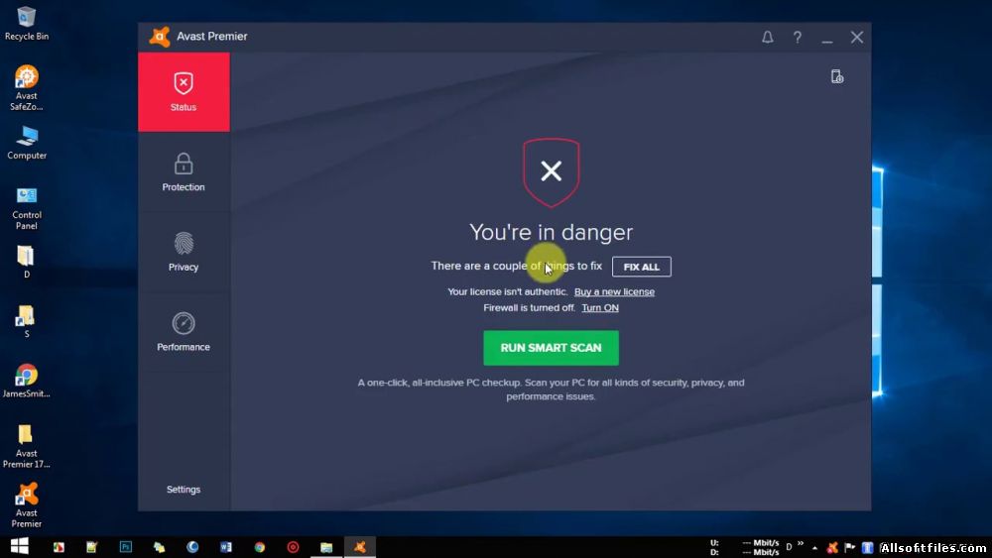Open the Privacy section
Image resolution: width=992 pixels, height=558 pixels.
[x=184, y=252]
